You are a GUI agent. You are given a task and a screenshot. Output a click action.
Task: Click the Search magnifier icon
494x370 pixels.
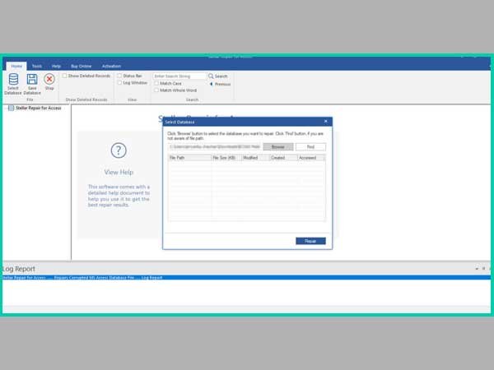pyautogui.click(x=211, y=76)
